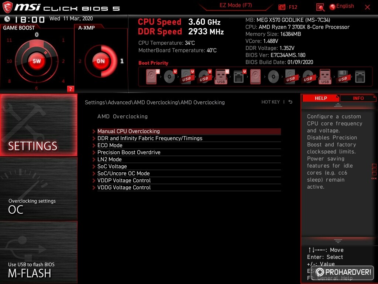
Task: Change language via the English globe
Action: [341, 7]
